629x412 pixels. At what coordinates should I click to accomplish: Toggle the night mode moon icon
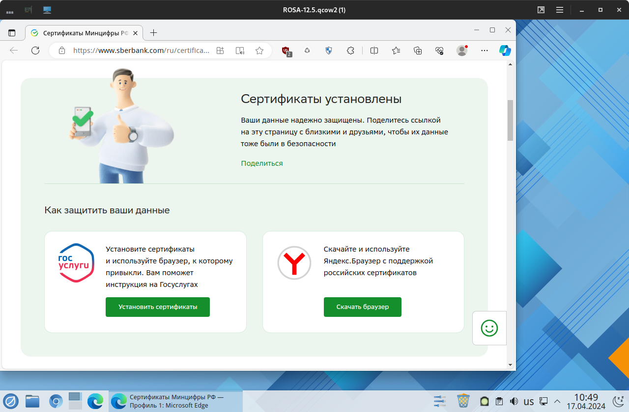coord(618,401)
